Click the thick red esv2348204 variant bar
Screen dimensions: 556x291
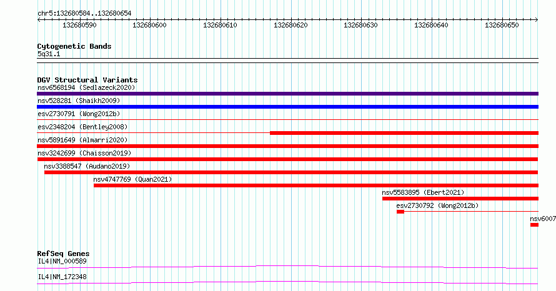coord(404,133)
